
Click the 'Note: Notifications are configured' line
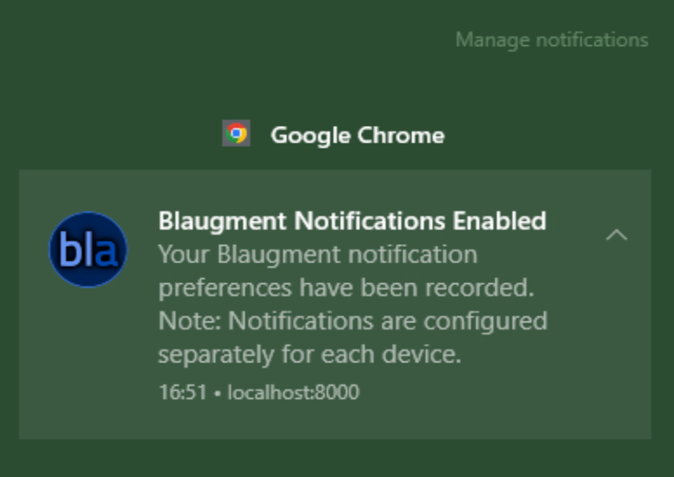[353, 321]
